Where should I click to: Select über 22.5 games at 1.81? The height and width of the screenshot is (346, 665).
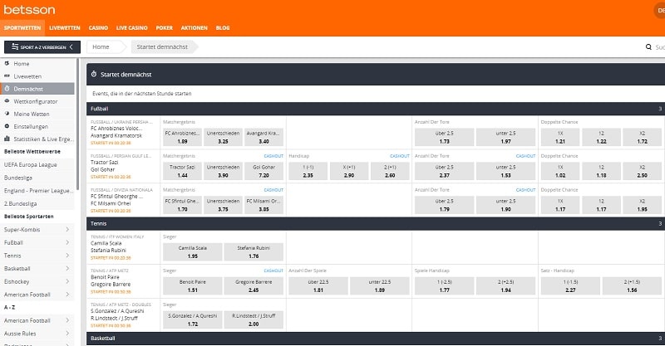pos(318,286)
